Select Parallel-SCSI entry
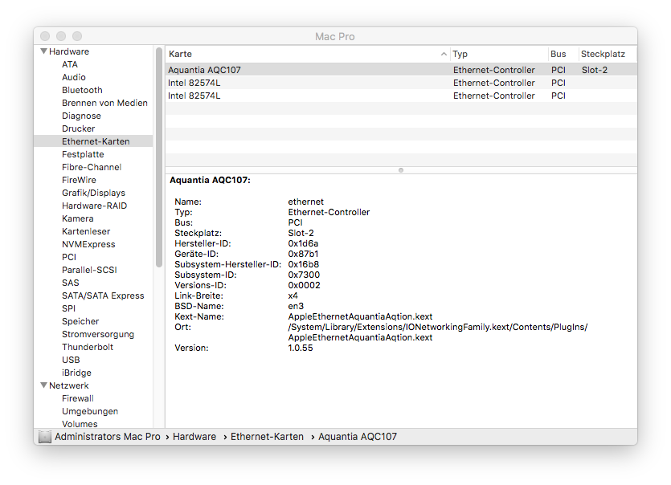Screen dimensions: 671x485 [x=89, y=270]
